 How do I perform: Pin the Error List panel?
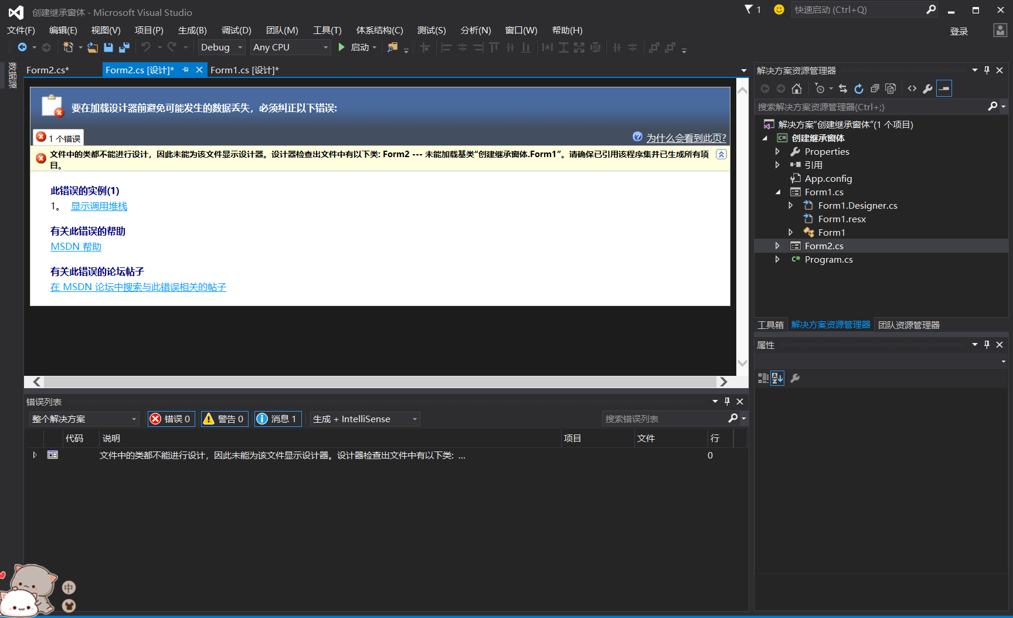pos(726,401)
